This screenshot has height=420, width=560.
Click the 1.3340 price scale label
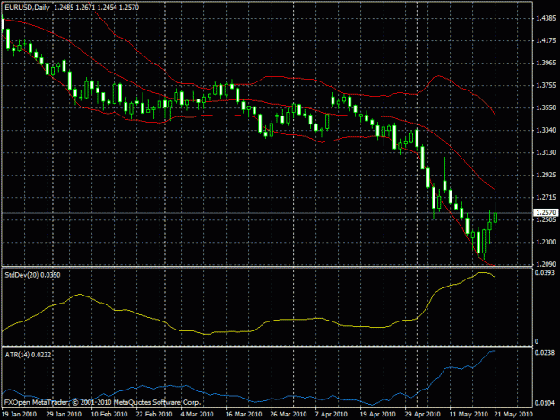(546, 130)
